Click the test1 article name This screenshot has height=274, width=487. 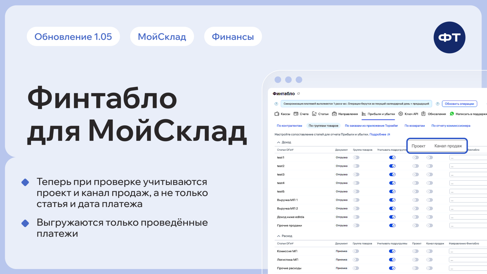(281, 158)
